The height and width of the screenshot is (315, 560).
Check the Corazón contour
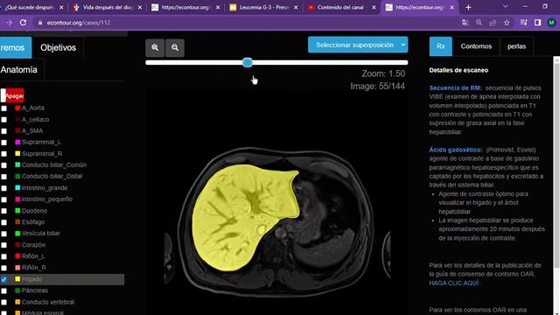3,245
